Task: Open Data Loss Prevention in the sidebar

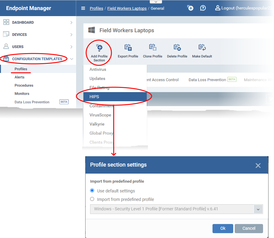Action: point(32,102)
